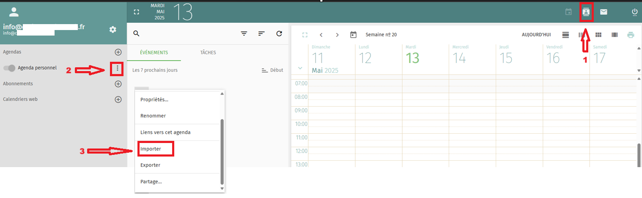The height and width of the screenshot is (198, 642).
Task: Click the 10:00 time label
Action: (301, 124)
